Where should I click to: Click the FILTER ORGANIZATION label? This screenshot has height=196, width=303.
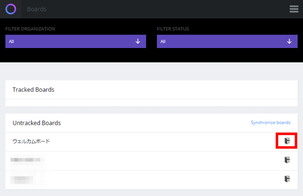coord(30,29)
